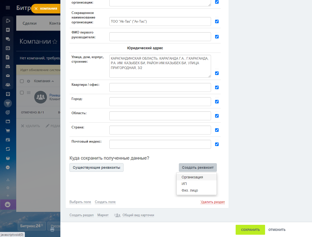
Task: Click the row actions menu for Ромашка
Action: coord(29,93)
